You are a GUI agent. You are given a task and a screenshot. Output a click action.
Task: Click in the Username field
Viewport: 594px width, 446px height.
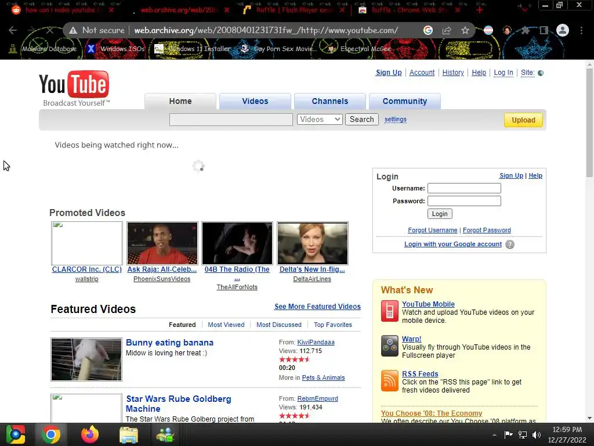(464, 188)
